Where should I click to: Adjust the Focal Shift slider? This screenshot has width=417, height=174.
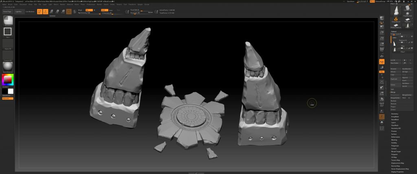(x=141, y=10)
